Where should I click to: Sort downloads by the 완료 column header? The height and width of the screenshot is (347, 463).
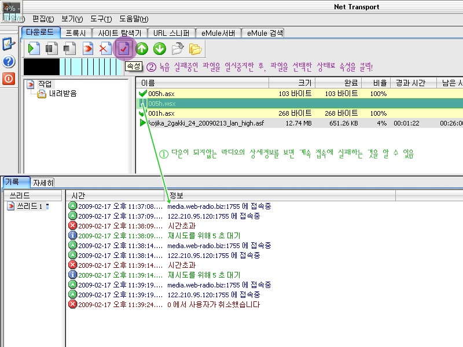(339, 83)
